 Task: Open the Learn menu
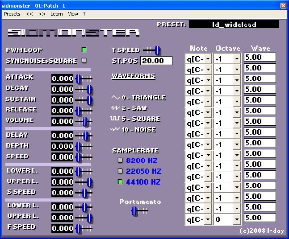[57, 14]
